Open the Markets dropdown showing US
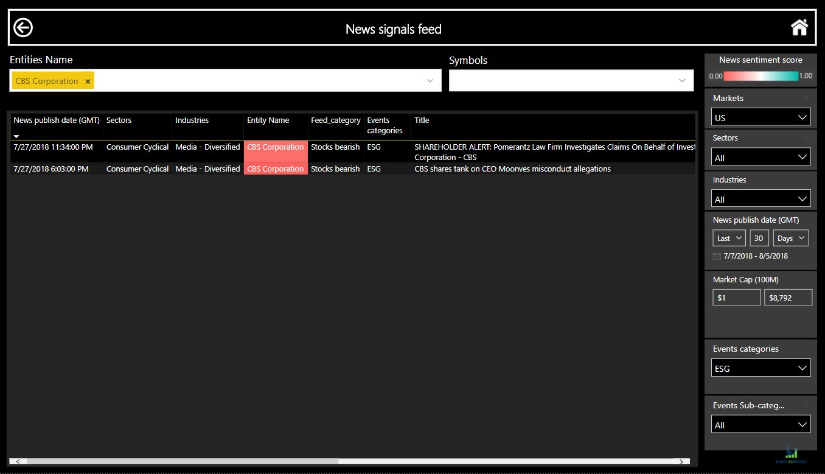The height and width of the screenshot is (474, 825). pyautogui.click(x=761, y=117)
